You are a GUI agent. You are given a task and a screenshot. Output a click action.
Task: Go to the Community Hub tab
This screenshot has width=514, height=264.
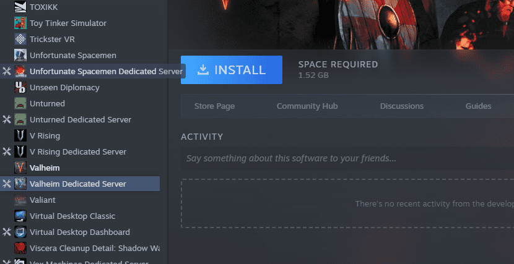307,106
